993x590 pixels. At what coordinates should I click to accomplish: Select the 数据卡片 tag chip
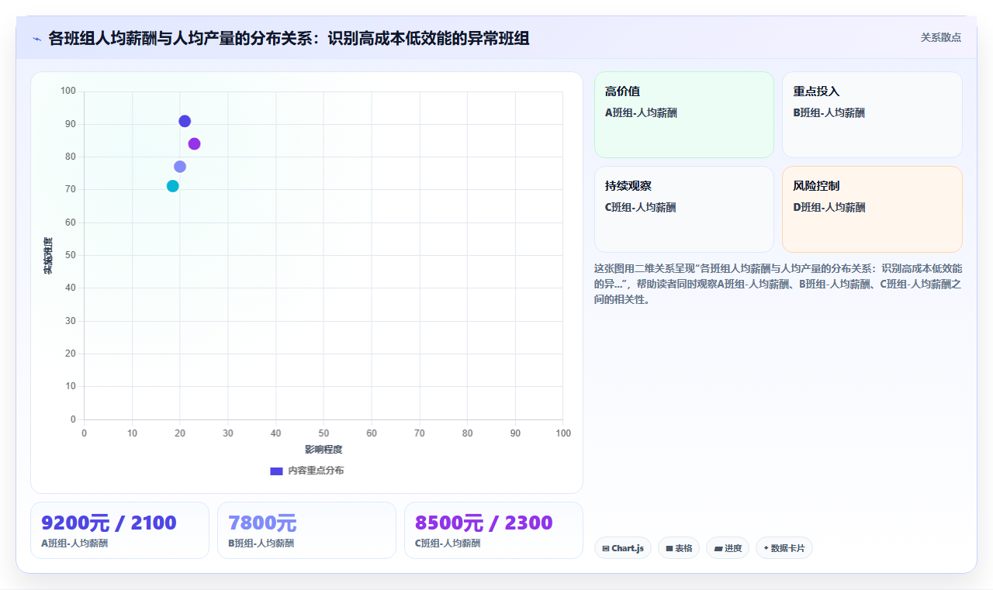click(x=784, y=548)
